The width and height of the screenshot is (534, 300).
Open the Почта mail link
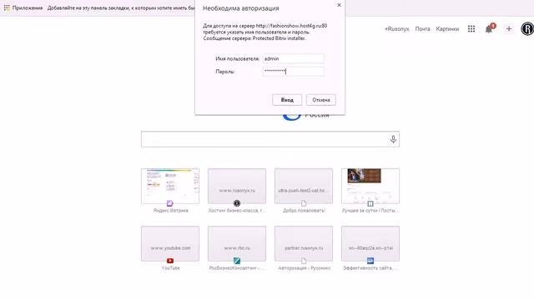click(422, 29)
